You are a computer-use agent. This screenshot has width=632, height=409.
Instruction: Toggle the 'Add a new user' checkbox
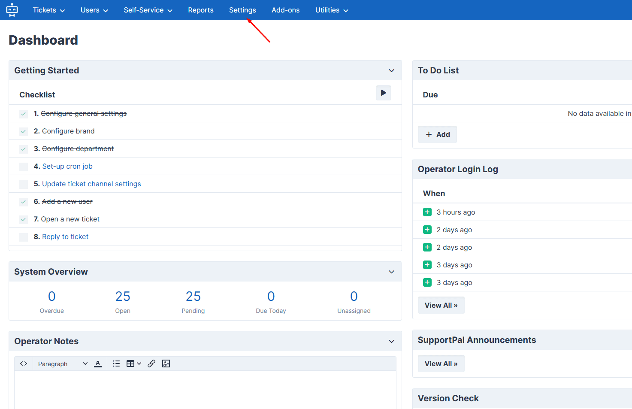pyautogui.click(x=24, y=202)
